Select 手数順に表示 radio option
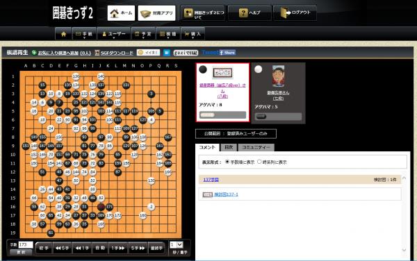 click(227, 162)
